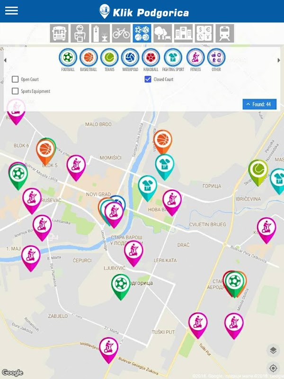Viewport: 284px width, 379px height.
Task: Switch to the parks and trees category tab
Action: [x=163, y=33]
